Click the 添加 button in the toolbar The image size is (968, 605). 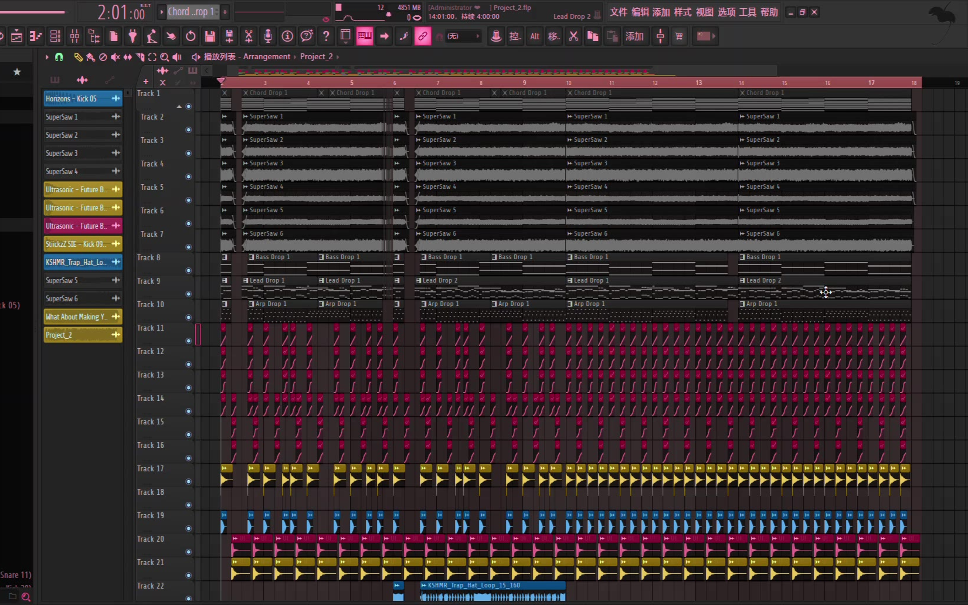point(634,36)
